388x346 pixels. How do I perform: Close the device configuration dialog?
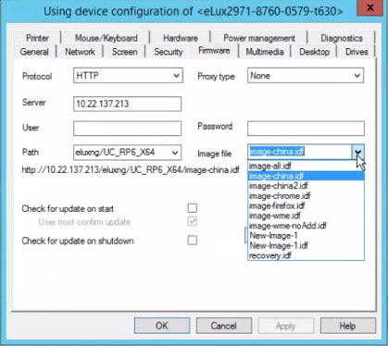370,7
